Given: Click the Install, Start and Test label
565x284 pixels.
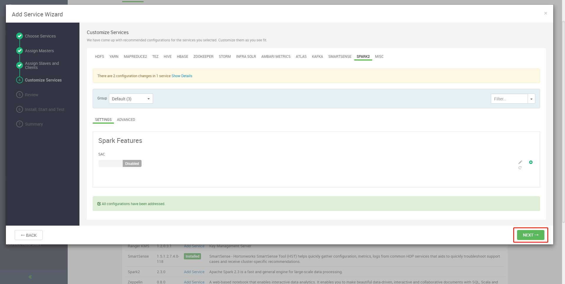Looking at the screenshot, I should (44, 109).
